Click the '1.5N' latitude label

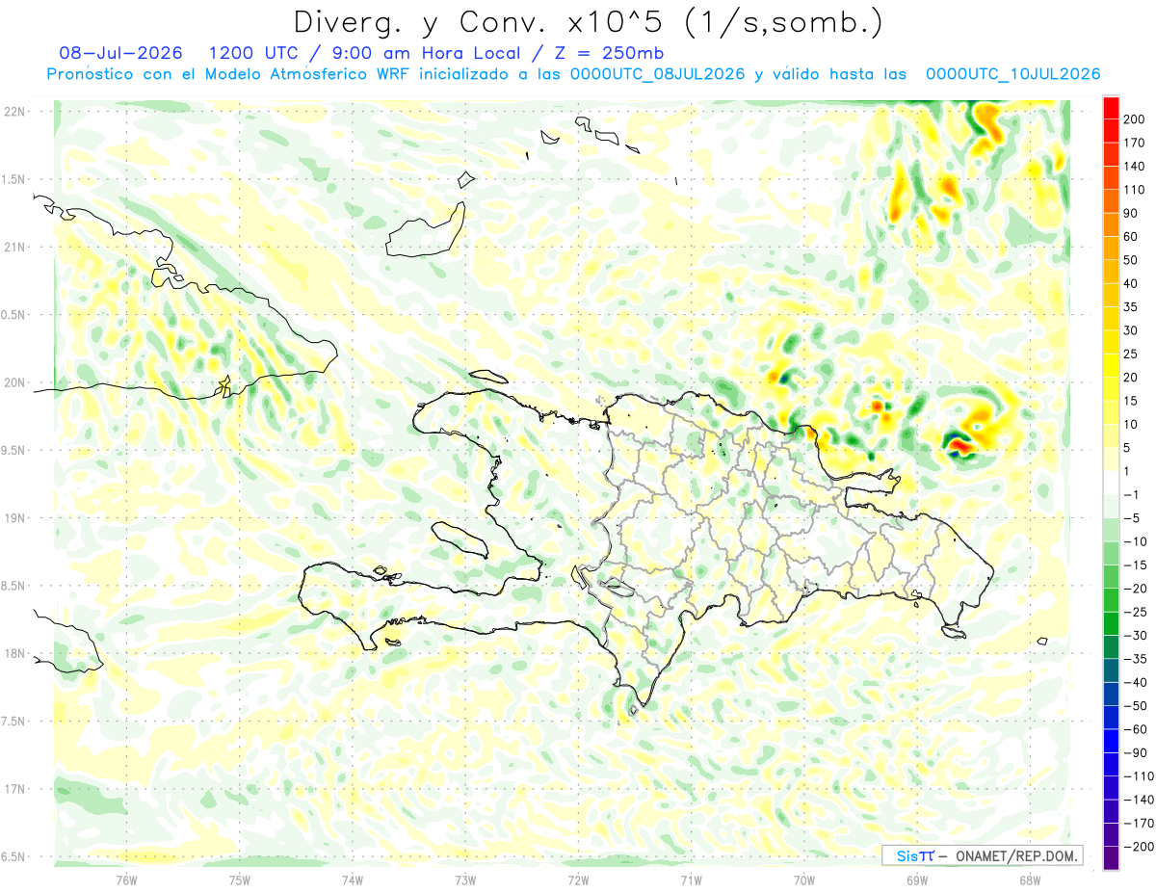pos(14,179)
